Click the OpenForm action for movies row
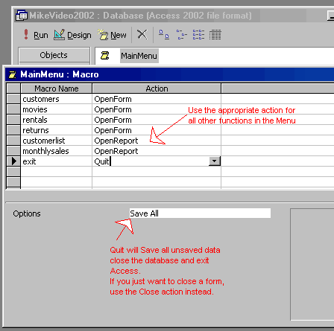The height and width of the screenshot is (331, 334). pos(113,109)
